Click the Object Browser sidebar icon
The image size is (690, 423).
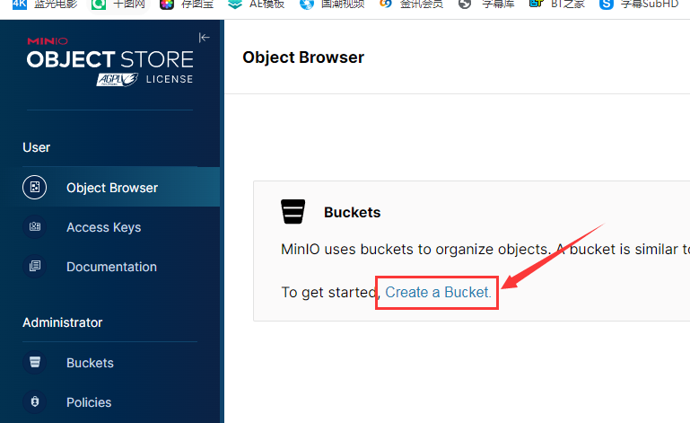pyautogui.click(x=34, y=188)
